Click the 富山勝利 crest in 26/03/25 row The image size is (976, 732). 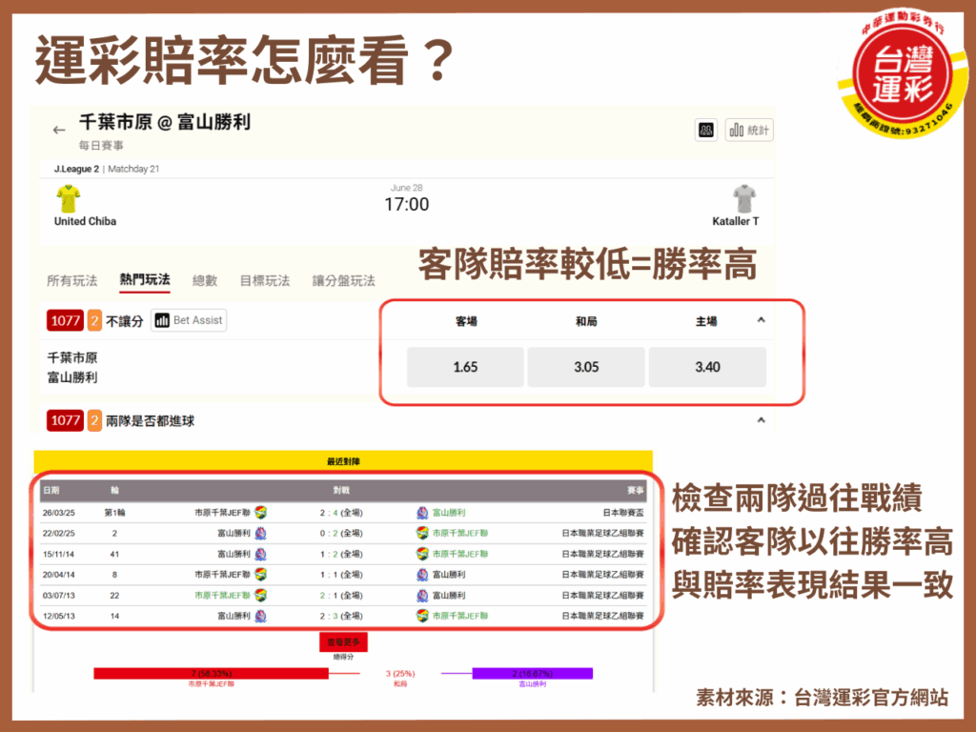tap(422, 513)
